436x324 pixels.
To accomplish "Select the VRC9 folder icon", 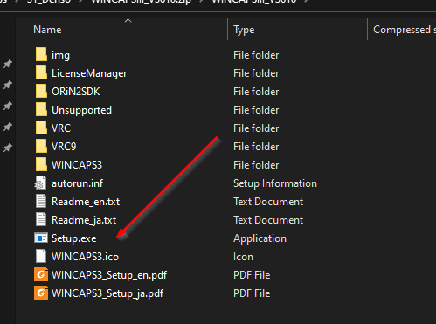I will coord(41,147).
